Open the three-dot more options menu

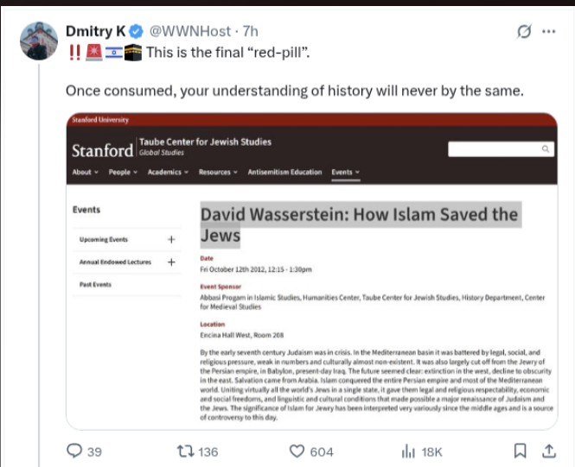548,32
